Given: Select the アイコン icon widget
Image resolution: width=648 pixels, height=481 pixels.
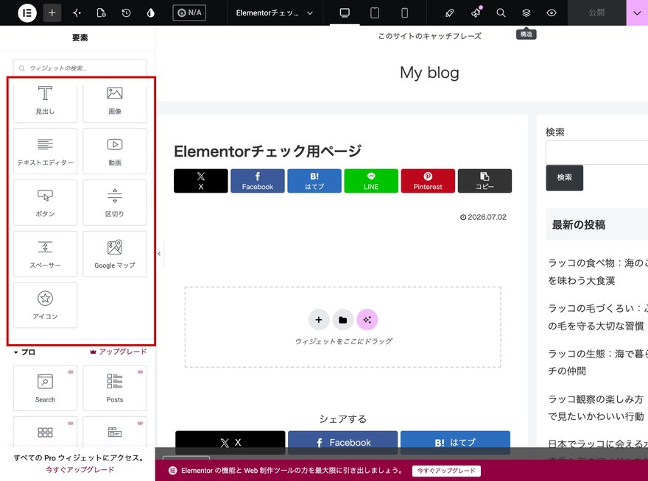Looking at the screenshot, I should tap(45, 305).
